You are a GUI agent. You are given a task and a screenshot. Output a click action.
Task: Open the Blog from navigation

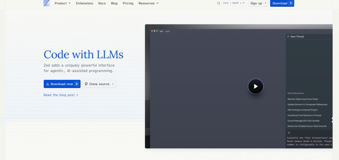114,3
